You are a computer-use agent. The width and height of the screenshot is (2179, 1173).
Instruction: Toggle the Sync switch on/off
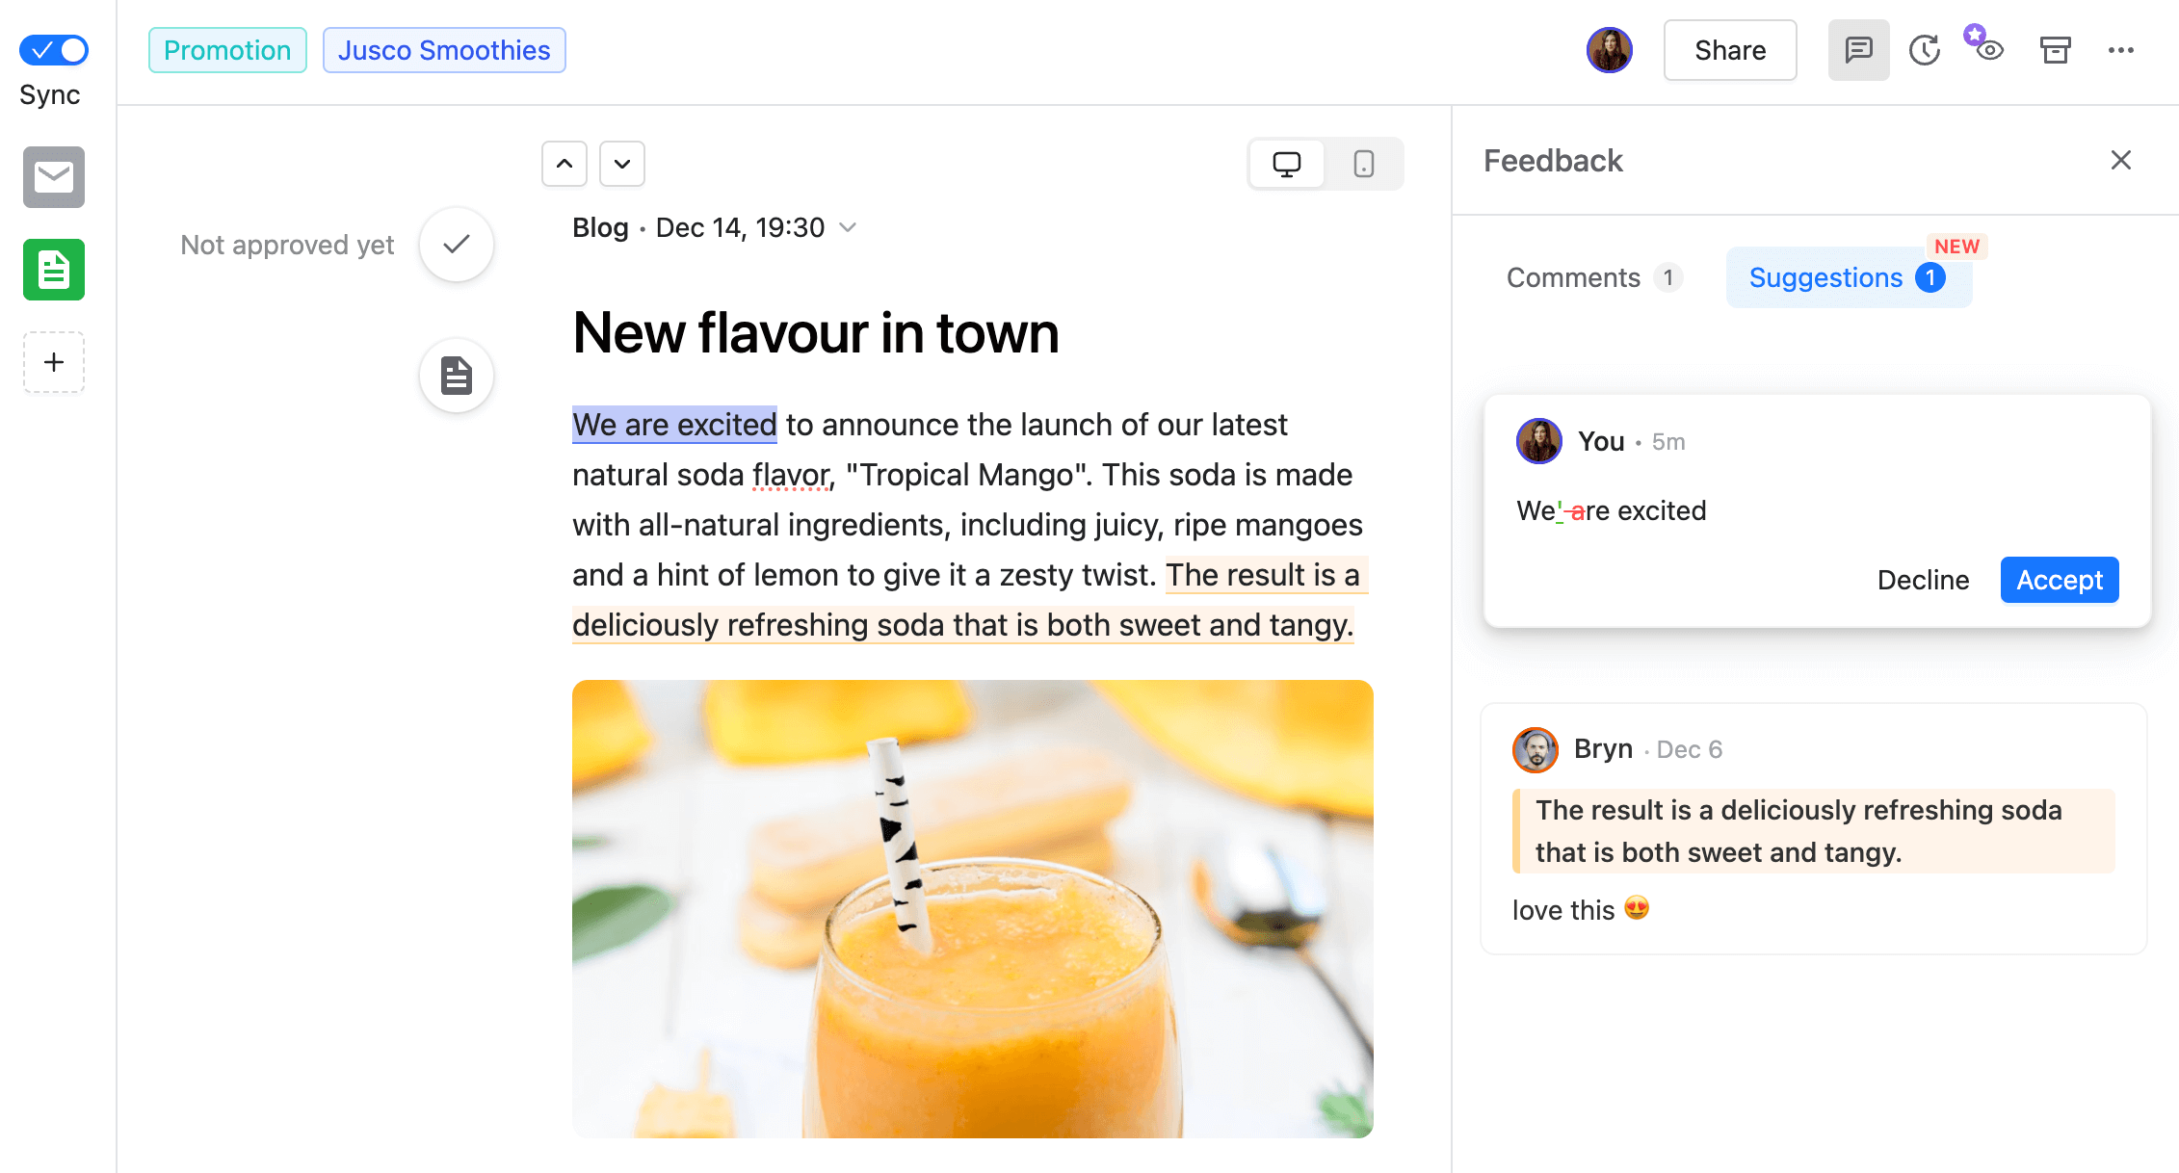54,49
